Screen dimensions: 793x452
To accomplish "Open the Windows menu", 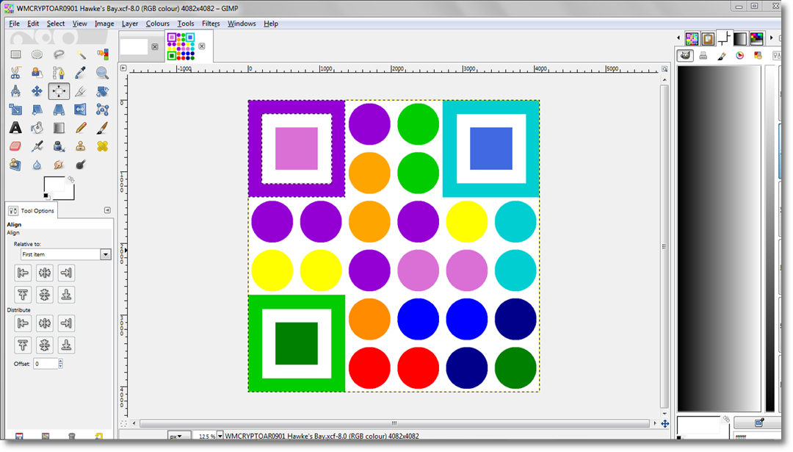I will 242,24.
